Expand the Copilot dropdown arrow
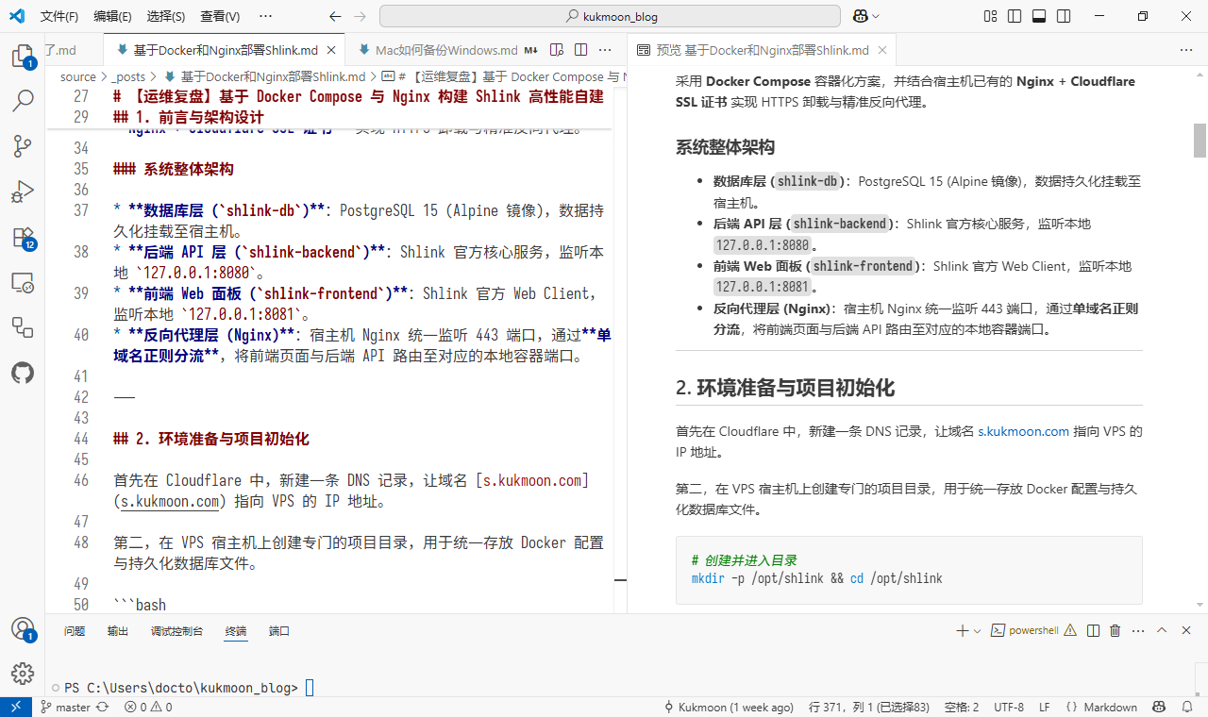Image resolution: width=1208 pixels, height=717 pixels. (876, 16)
